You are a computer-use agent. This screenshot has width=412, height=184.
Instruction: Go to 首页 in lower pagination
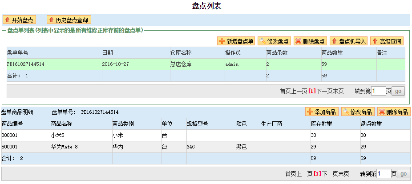click(x=291, y=174)
